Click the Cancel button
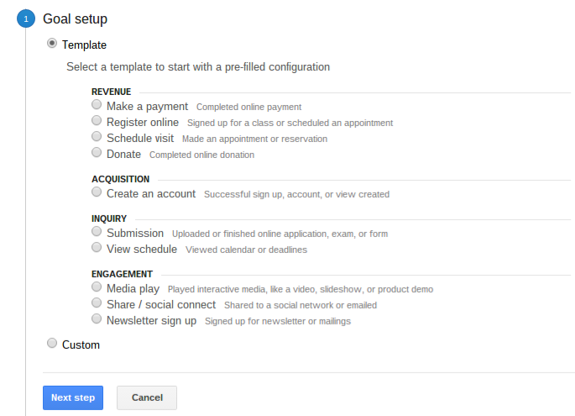575x416 pixels. coord(147,398)
